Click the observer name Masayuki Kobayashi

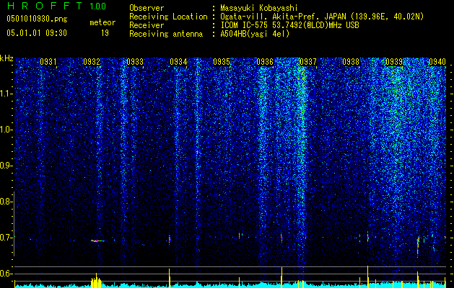click(x=259, y=8)
